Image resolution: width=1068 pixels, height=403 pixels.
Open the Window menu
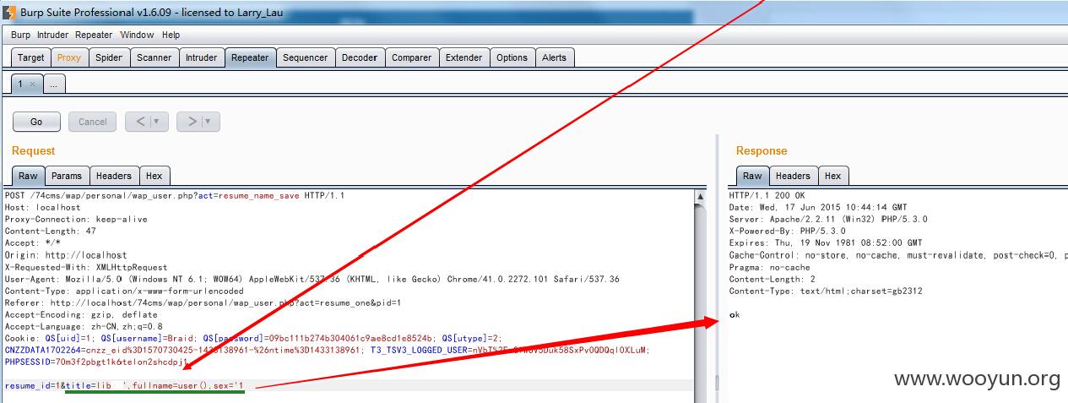pyautogui.click(x=137, y=35)
